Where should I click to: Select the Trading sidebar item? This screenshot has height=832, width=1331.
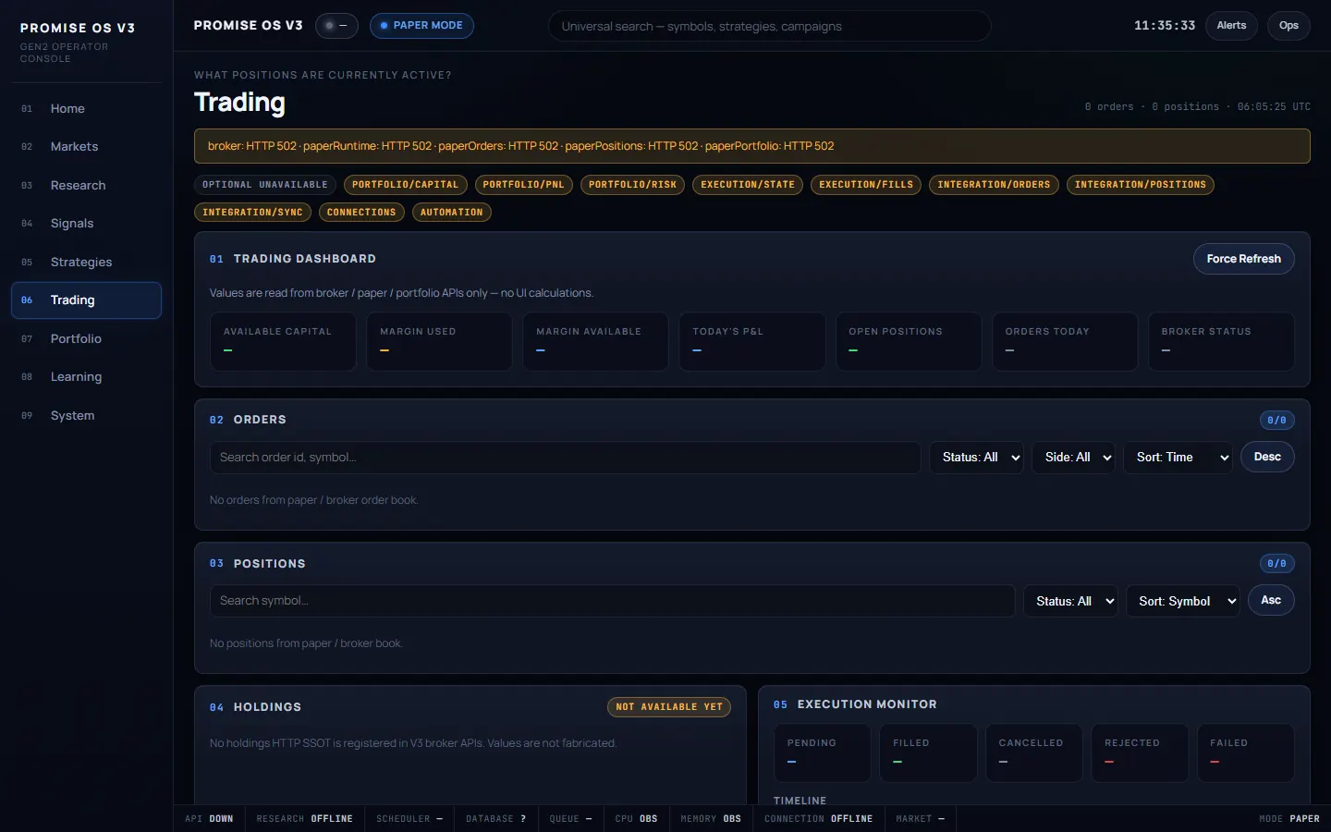[x=86, y=300]
